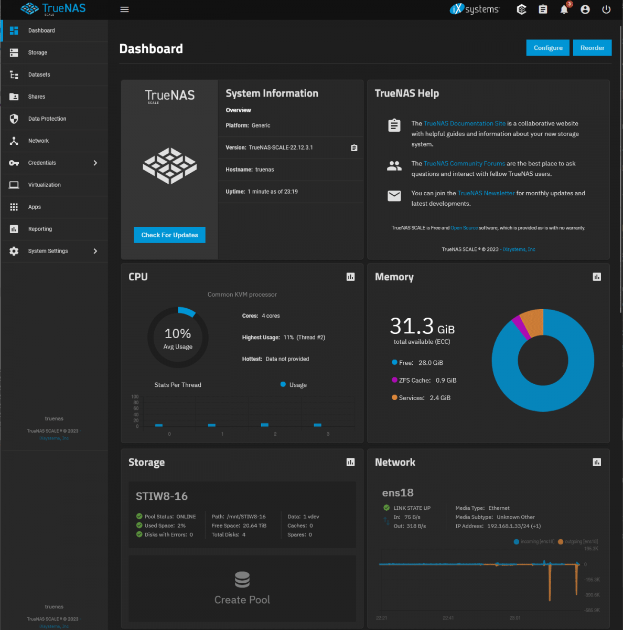Click the STIW8-16 pool name
The height and width of the screenshot is (630, 623).
(x=162, y=496)
